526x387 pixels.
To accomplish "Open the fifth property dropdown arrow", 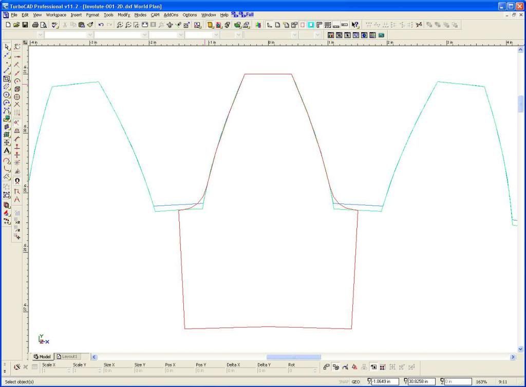I will [x=216, y=35].
